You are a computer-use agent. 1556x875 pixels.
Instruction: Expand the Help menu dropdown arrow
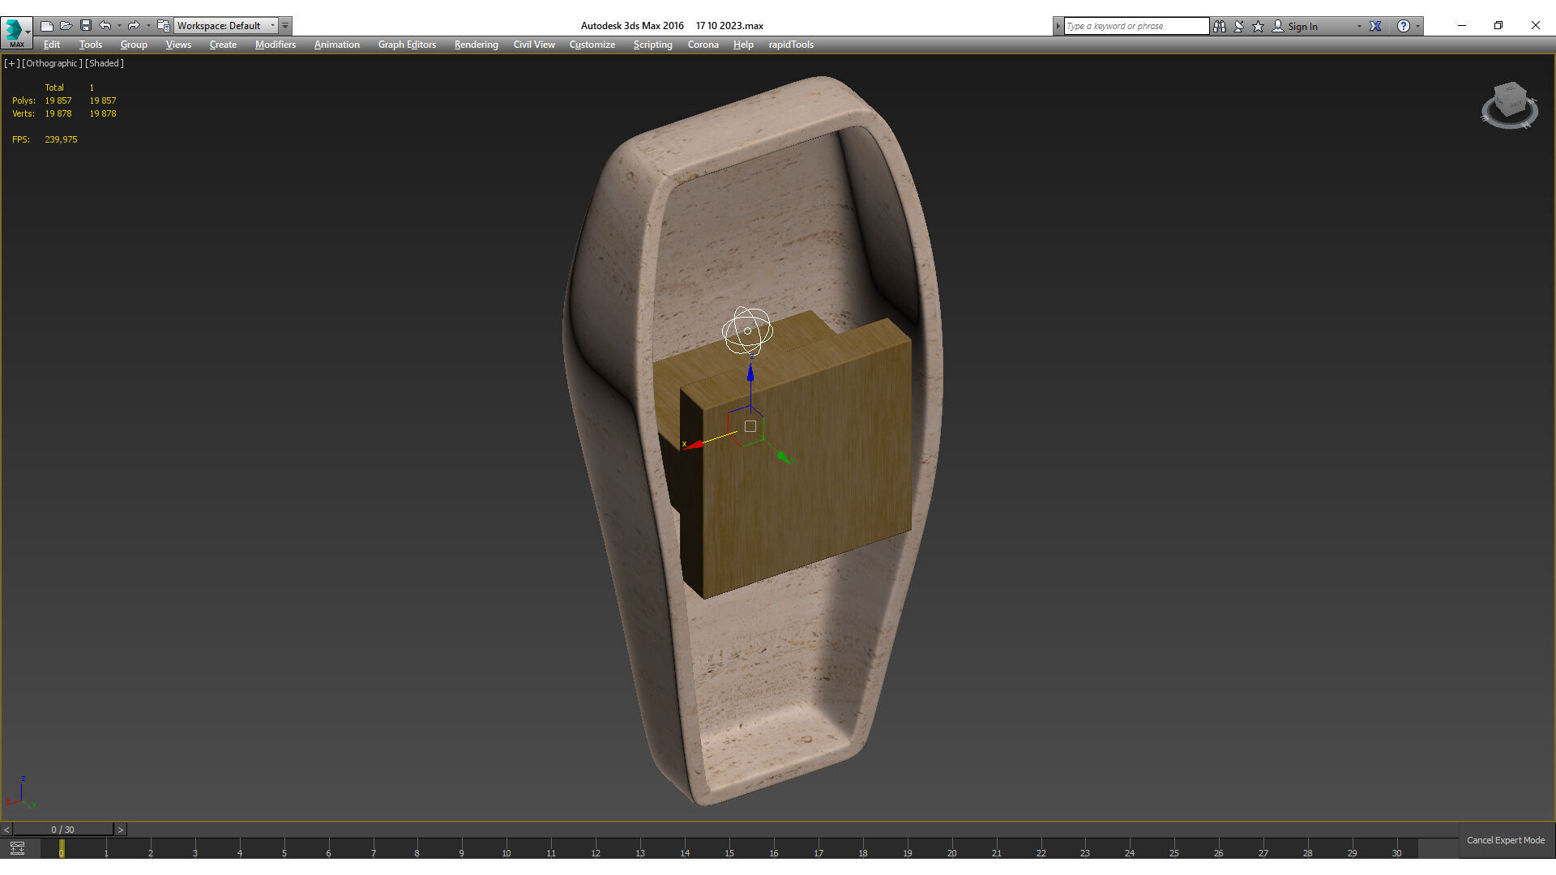click(1417, 27)
